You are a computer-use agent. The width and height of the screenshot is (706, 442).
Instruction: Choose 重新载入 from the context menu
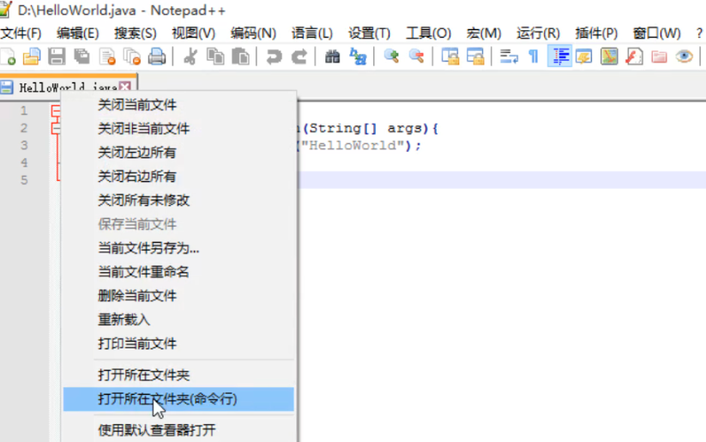pos(178,320)
